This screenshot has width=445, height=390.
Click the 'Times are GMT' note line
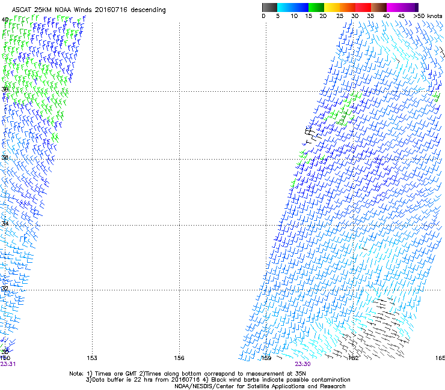(x=188, y=374)
